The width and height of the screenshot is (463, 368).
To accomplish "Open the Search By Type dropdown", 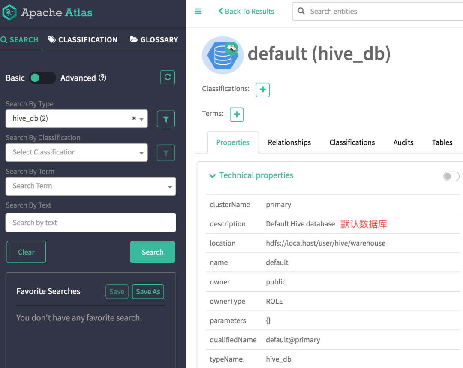I will pyautogui.click(x=76, y=119).
